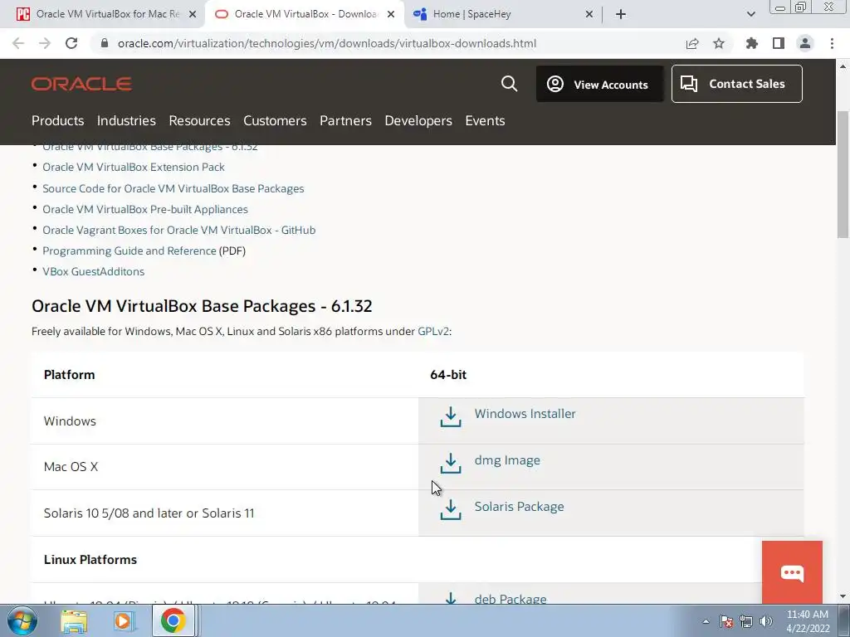This screenshot has width=850, height=637.
Task: Click the taskbar clock showing 11:40 AM
Action: pyautogui.click(x=807, y=621)
